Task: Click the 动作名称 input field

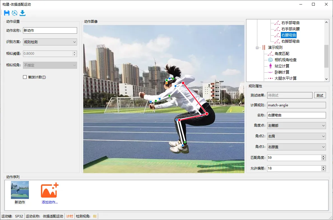Action: coord(50,30)
